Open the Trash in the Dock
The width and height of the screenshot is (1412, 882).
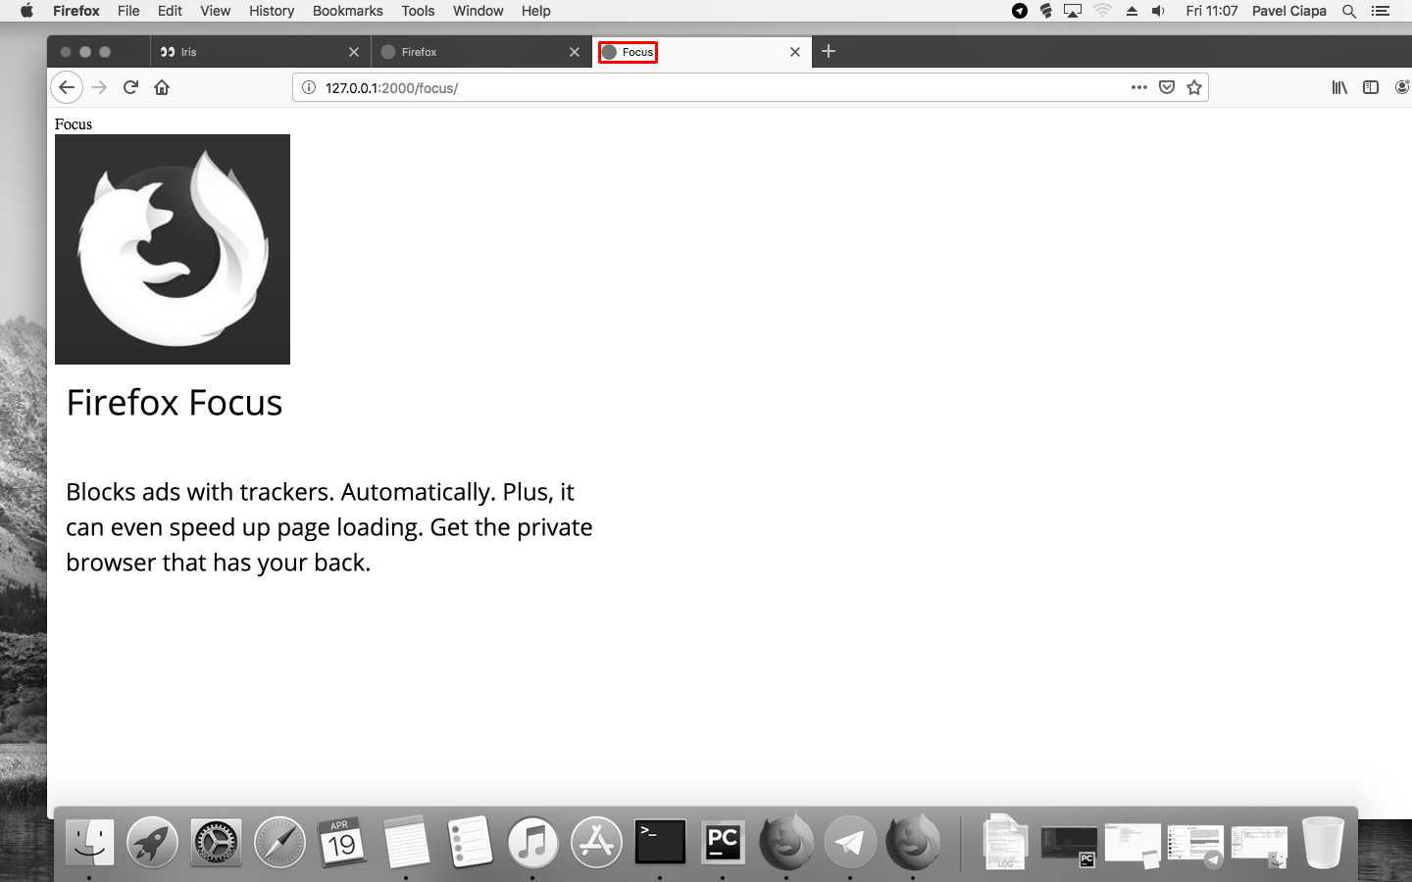[x=1323, y=842]
